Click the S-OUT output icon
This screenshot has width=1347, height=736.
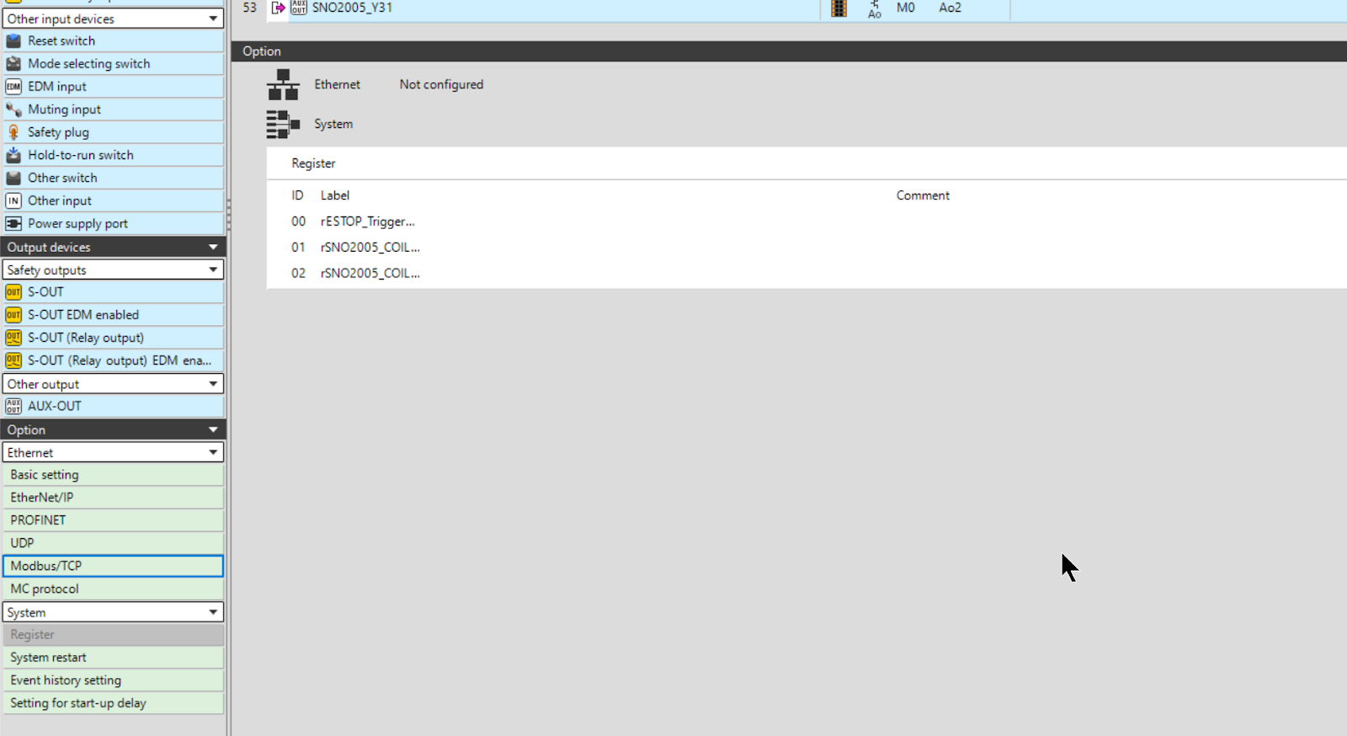(x=13, y=292)
